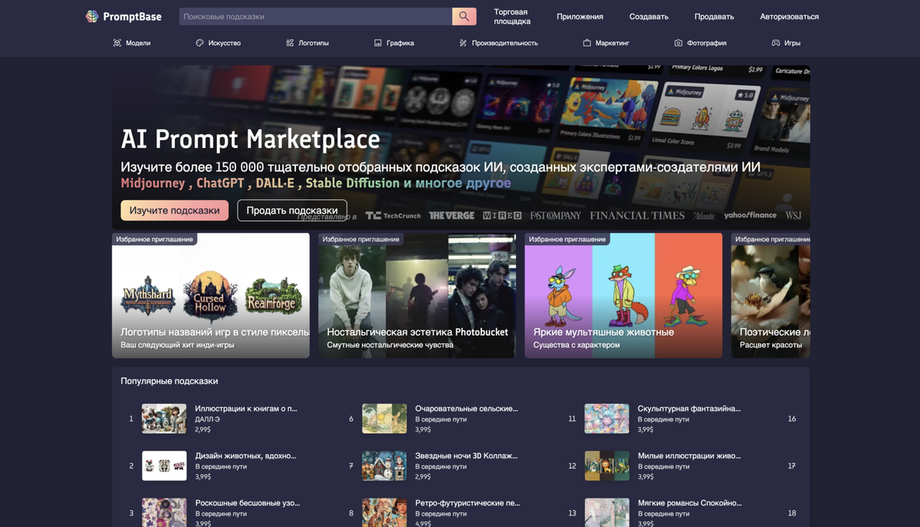Click the Продать подсказки button
Viewport: 920px width, 527px height.
pyautogui.click(x=292, y=210)
